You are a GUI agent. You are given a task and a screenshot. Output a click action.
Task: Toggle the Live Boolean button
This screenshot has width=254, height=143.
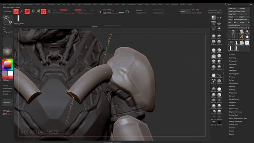coord(7,12)
